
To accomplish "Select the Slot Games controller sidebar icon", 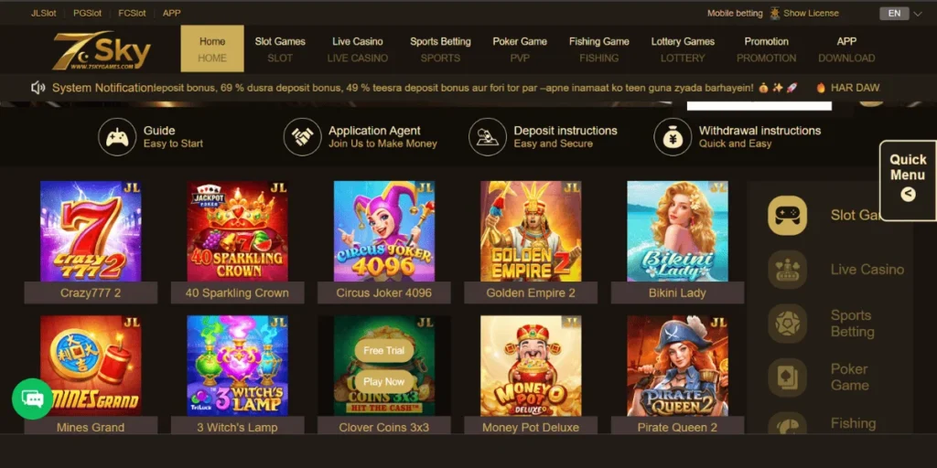I will pyautogui.click(x=787, y=216).
